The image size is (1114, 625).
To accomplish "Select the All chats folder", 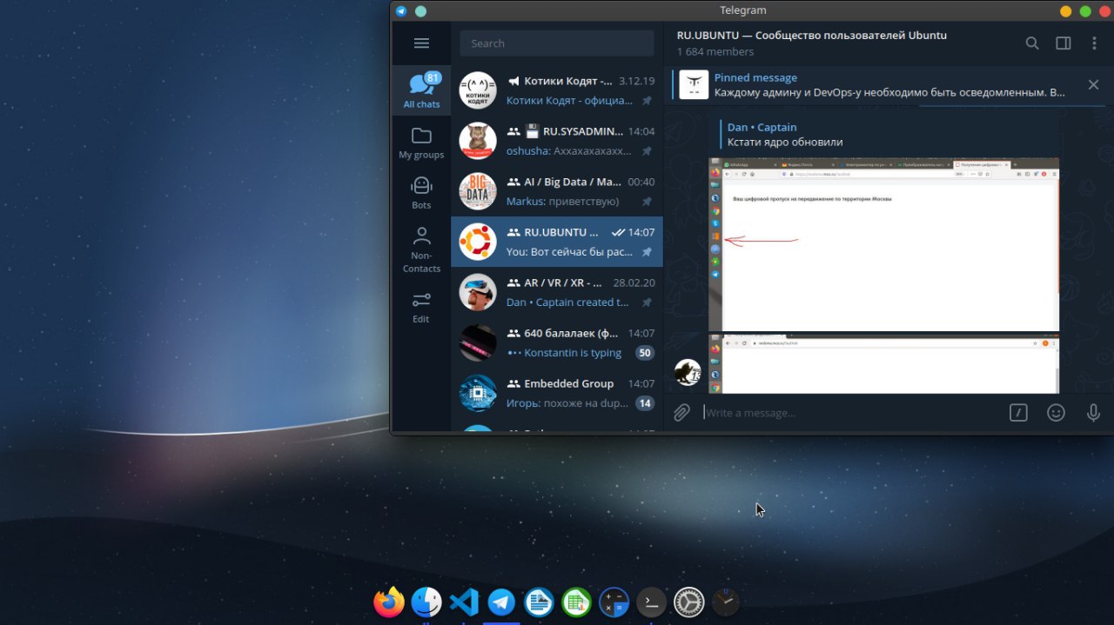I will (x=421, y=90).
